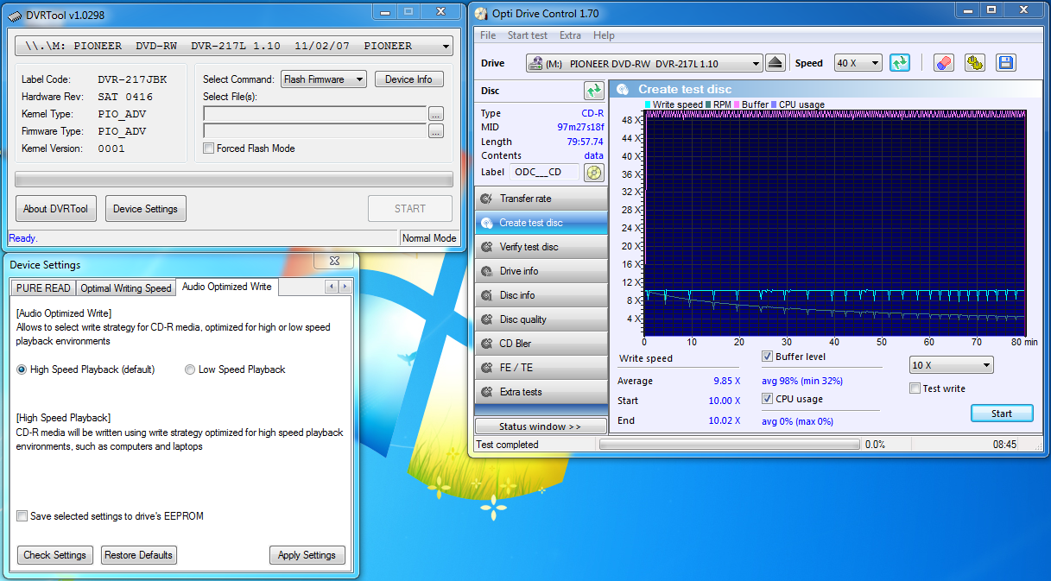Image resolution: width=1051 pixels, height=581 pixels.
Task: Click the Test completed status text
Action: [x=507, y=445]
